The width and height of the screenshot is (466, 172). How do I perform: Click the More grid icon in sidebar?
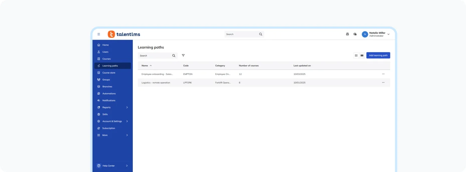[99, 135]
